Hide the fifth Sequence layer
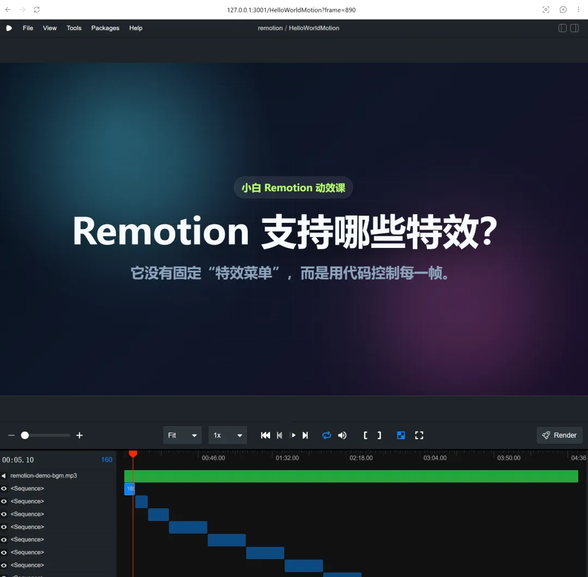This screenshot has height=577, width=588. click(4, 539)
